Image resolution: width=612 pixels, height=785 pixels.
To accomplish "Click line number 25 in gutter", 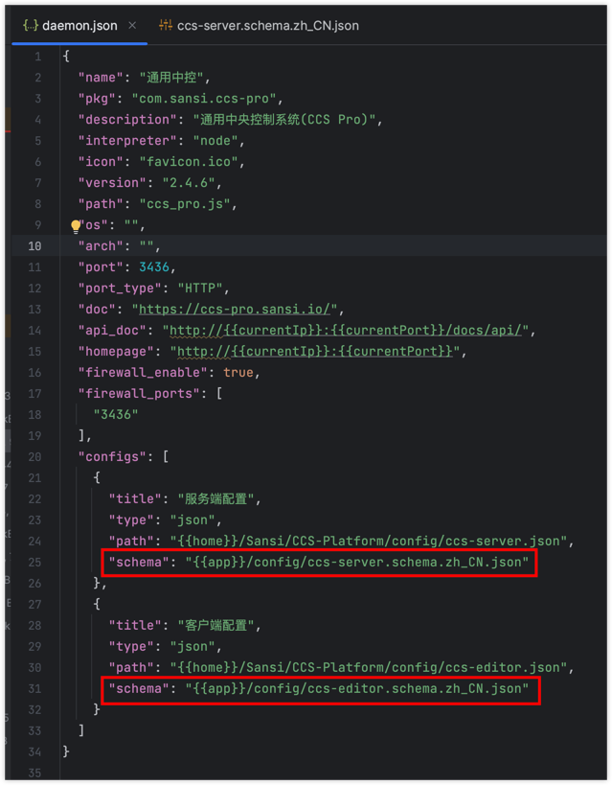I will point(34,563).
